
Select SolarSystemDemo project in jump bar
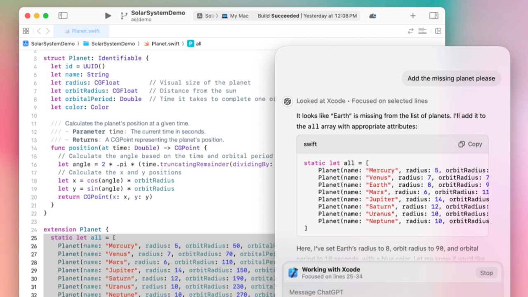49,43
